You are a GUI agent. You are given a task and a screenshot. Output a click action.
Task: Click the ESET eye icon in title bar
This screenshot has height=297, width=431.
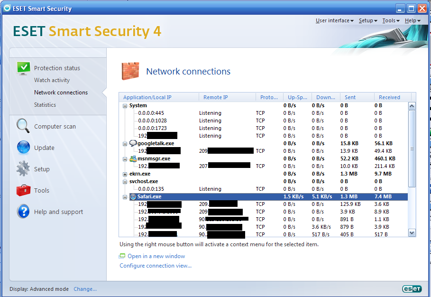click(x=7, y=8)
